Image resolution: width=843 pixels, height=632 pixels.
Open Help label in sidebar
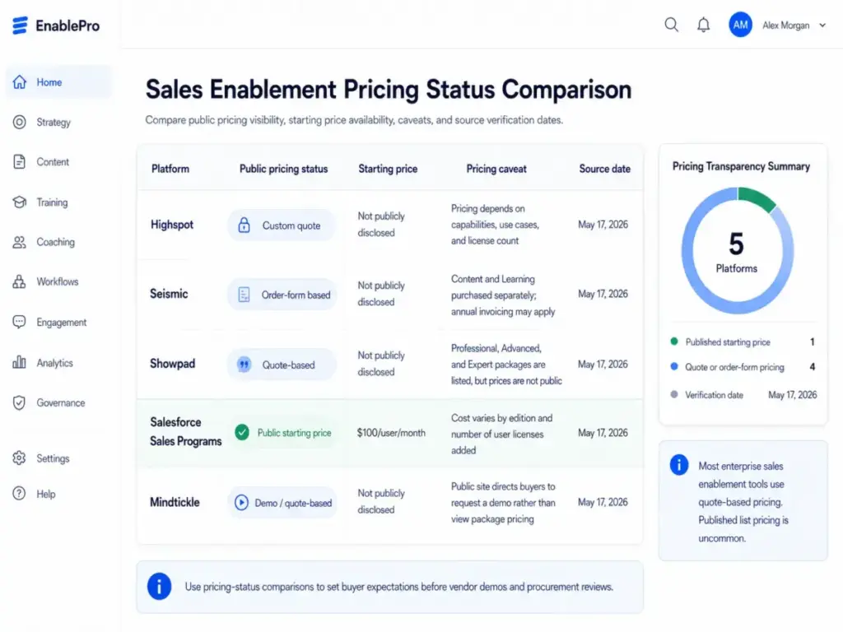pyautogui.click(x=46, y=494)
